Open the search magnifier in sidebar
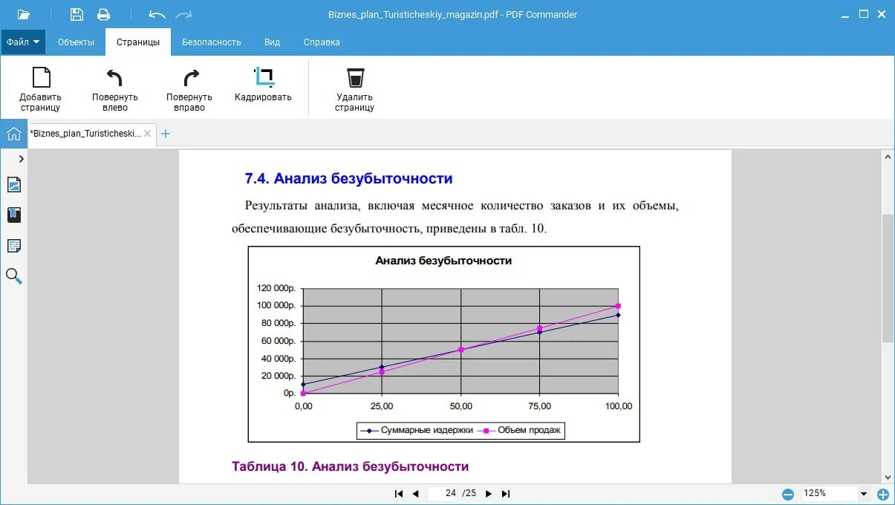 click(14, 276)
